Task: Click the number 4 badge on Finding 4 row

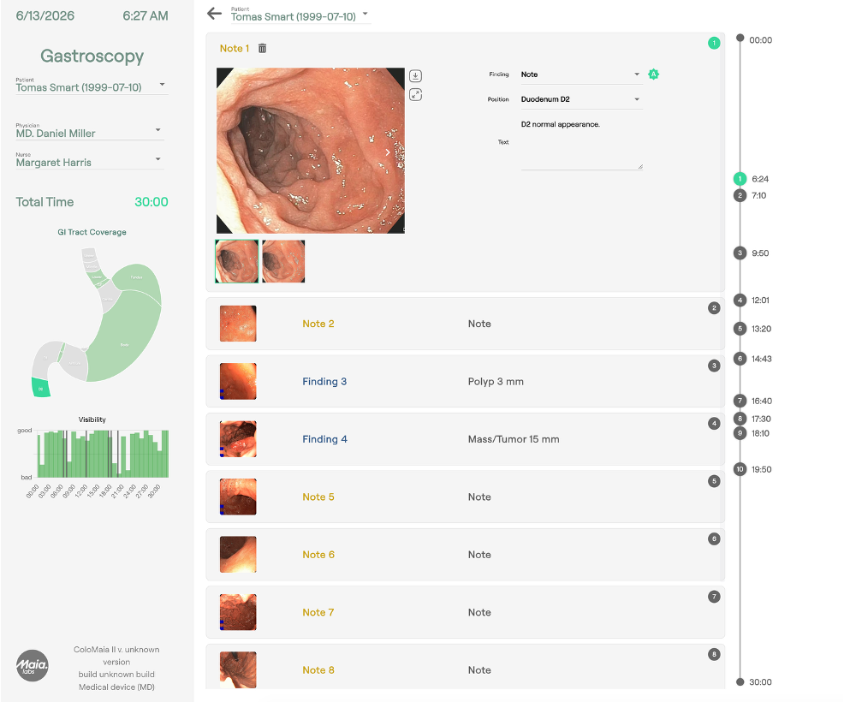Action: [714, 423]
